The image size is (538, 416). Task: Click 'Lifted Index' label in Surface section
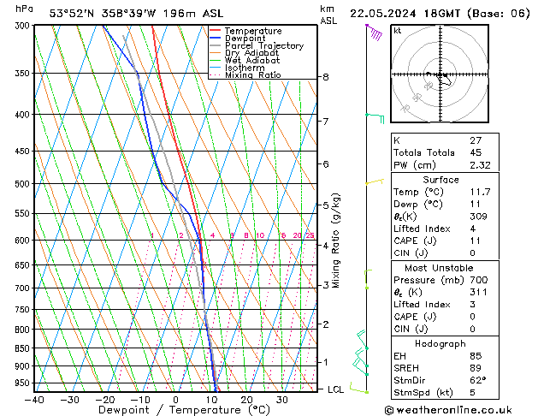point(422,229)
